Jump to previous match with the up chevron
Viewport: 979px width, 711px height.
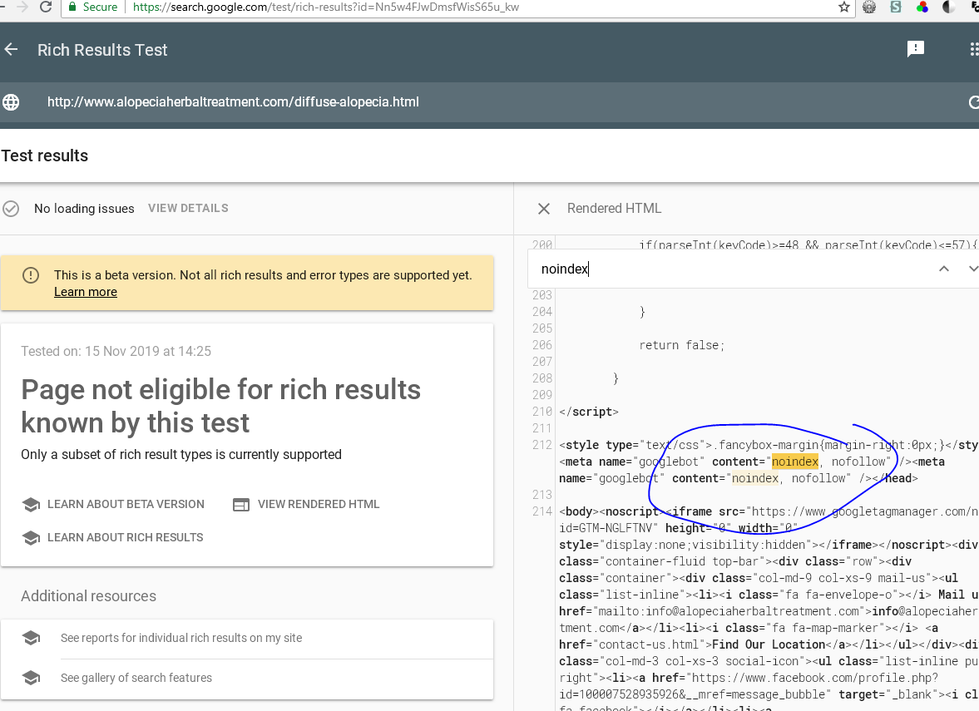pyautogui.click(x=944, y=269)
